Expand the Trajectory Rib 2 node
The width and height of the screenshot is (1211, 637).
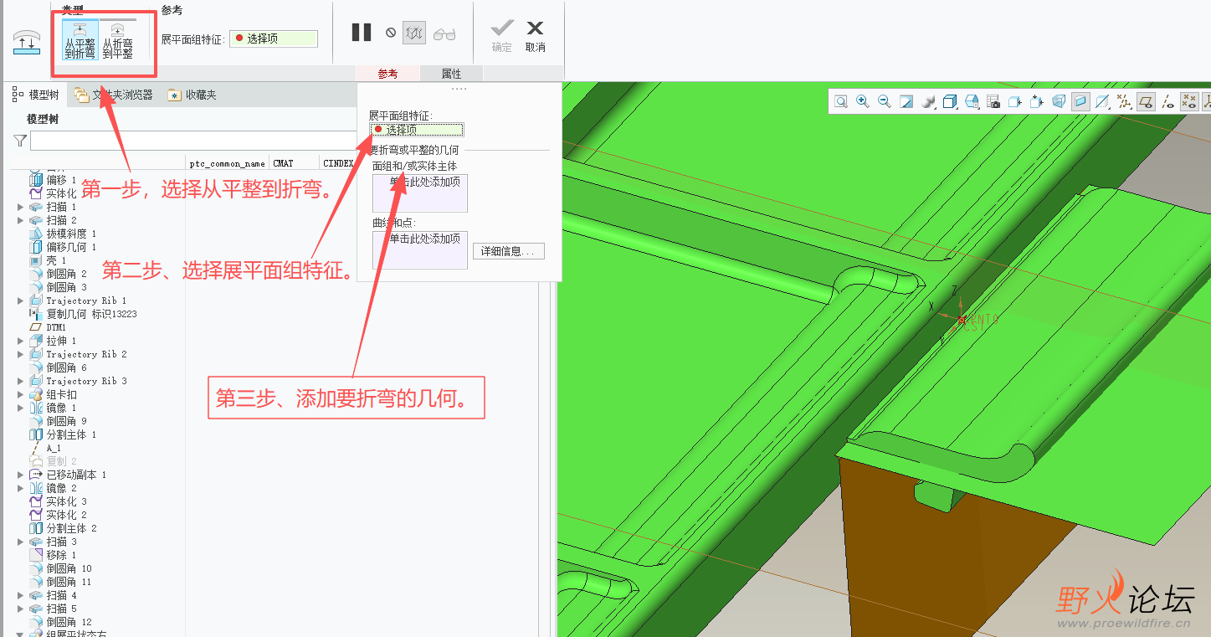click(21, 354)
